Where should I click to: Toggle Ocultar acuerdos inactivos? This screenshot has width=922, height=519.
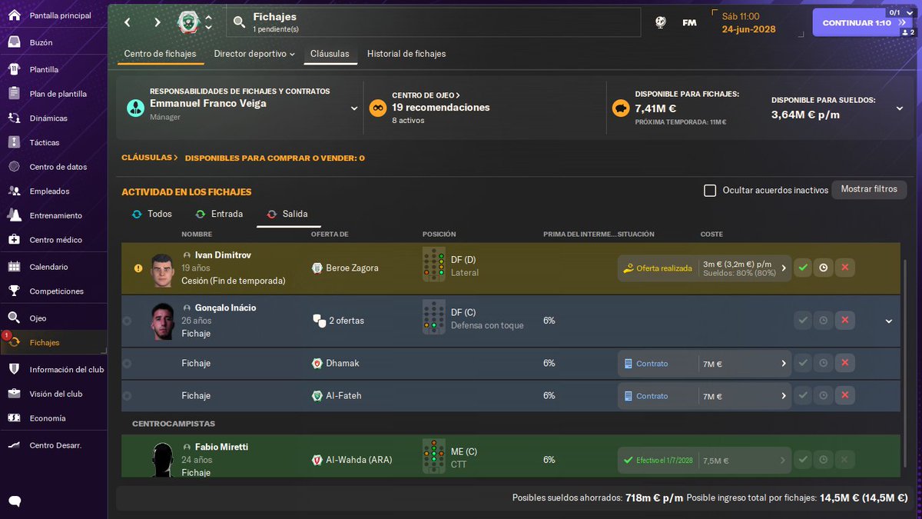point(710,190)
